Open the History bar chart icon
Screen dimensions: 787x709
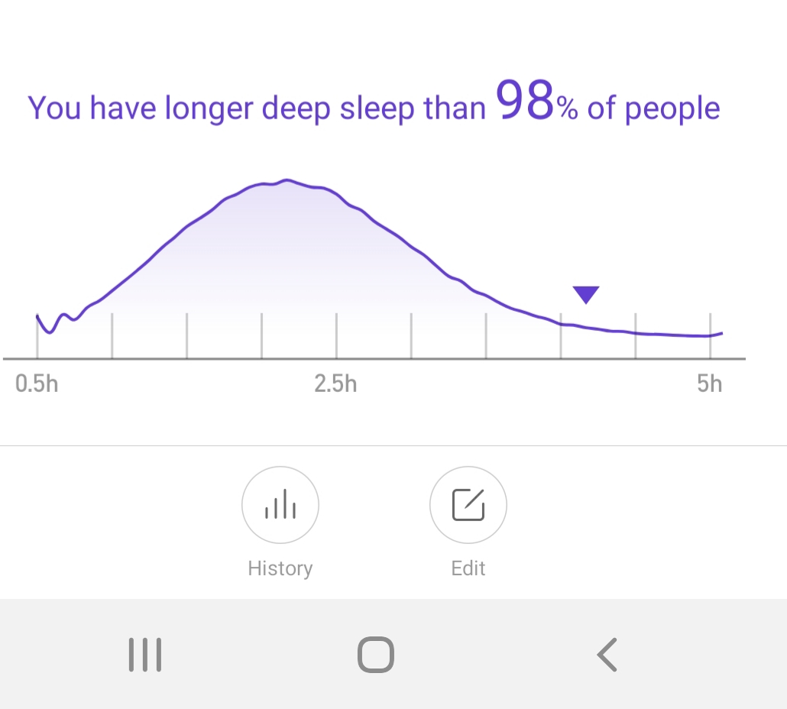tap(280, 505)
